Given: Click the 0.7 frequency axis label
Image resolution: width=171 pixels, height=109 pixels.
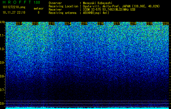Looking at the screenshot, I should (x=2, y=90).
